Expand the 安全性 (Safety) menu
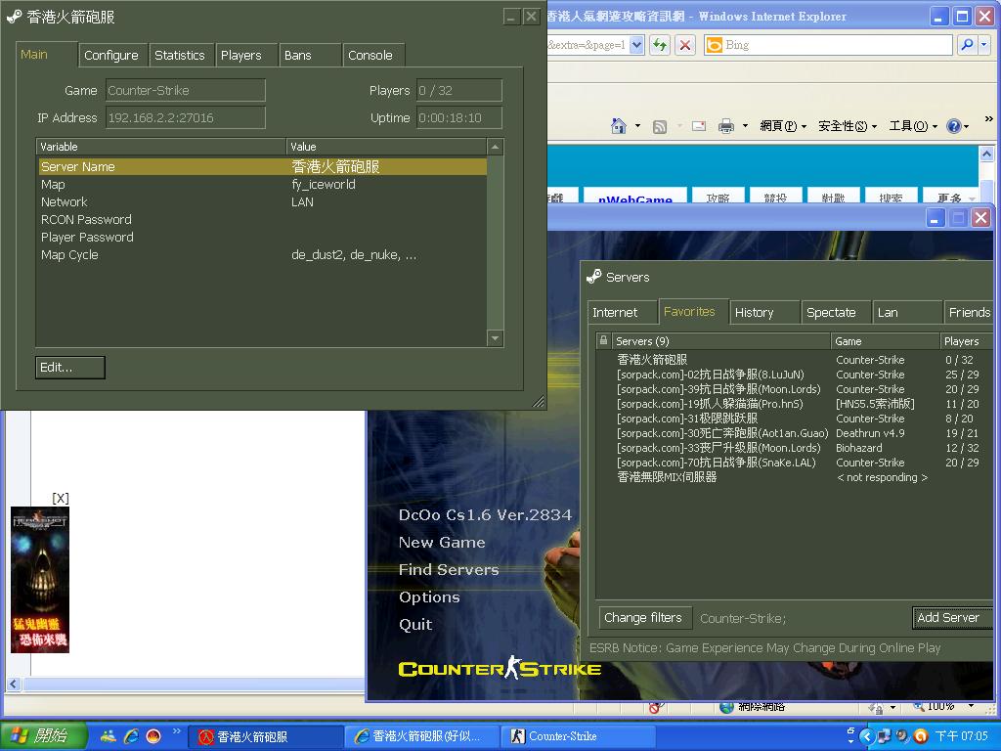Screen dimensions: 1001x751 [x=845, y=126]
